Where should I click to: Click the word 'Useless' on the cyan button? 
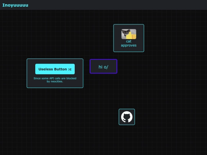(45, 69)
